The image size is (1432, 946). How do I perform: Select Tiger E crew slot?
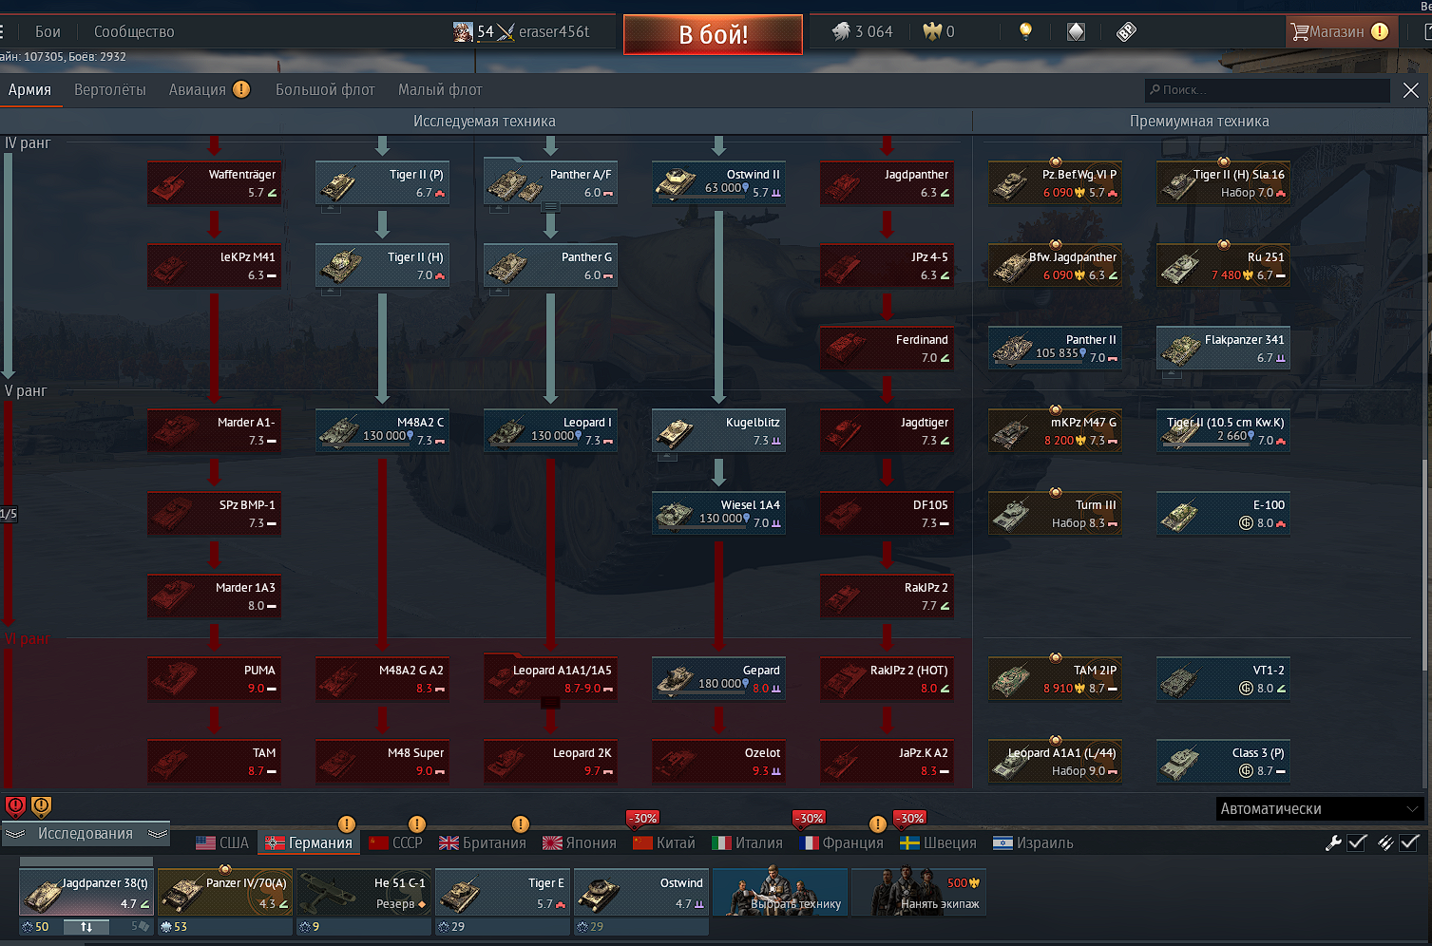502,893
